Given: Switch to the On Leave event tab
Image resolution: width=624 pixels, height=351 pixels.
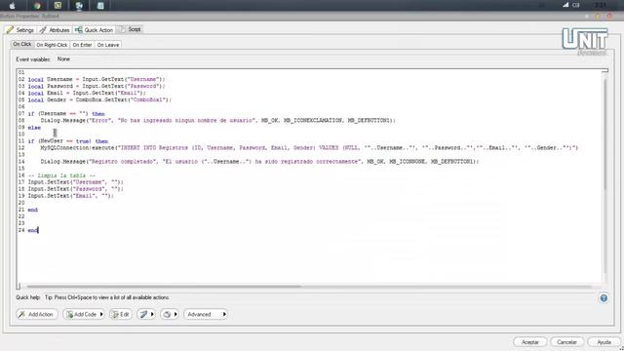Looking at the screenshot, I should pos(108,45).
